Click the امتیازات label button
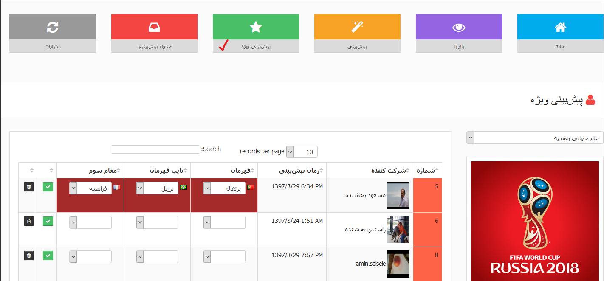 [x=53, y=46]
